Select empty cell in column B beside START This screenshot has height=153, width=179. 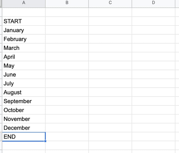67,21
